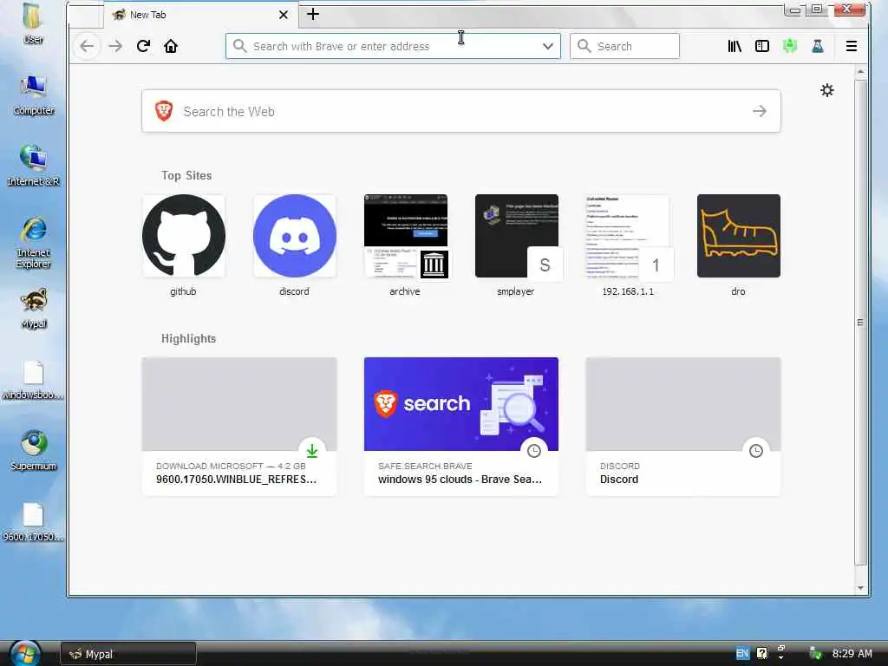The height and width of the screenshot is (666, 888).
Task: Close the New Tab tab
Action: 284,15
